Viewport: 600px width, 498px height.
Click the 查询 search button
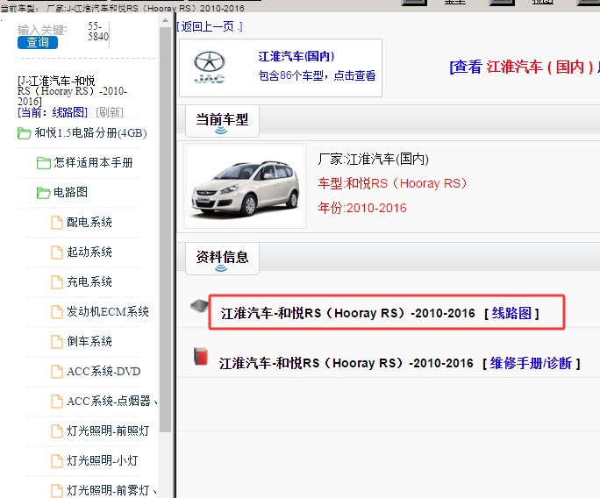[38, 42]
